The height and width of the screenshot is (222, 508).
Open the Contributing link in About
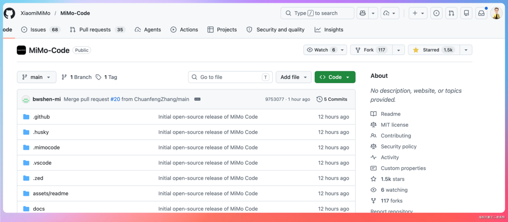[396, 136]
